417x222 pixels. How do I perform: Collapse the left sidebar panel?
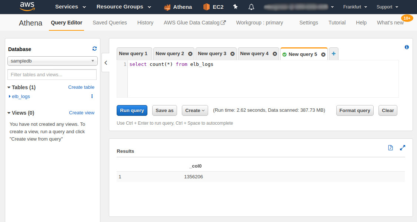coord(106,63)
